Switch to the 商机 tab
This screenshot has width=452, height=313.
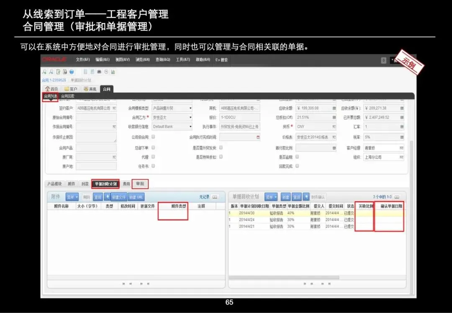point(90,89)
